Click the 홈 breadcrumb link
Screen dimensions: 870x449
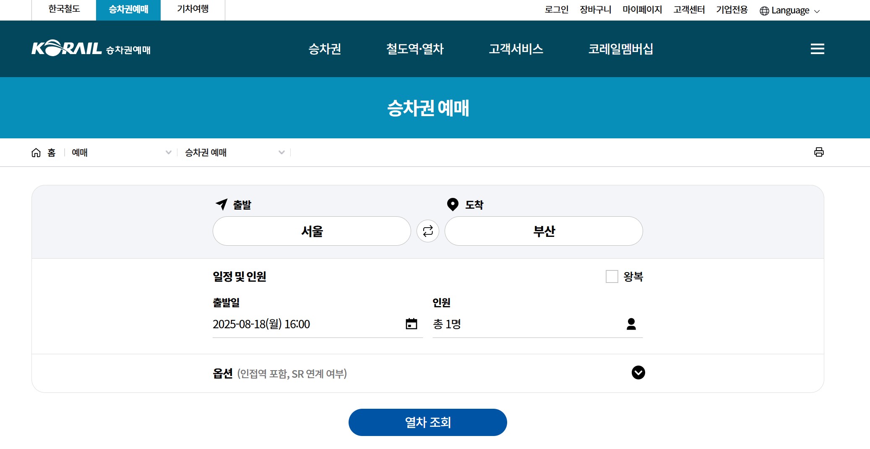[52, 153]
